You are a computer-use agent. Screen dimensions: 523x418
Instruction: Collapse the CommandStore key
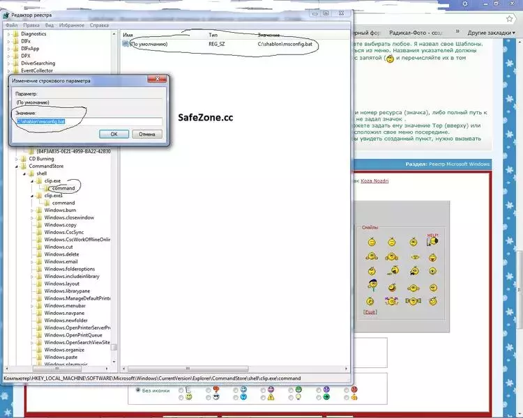pos(17,166)
